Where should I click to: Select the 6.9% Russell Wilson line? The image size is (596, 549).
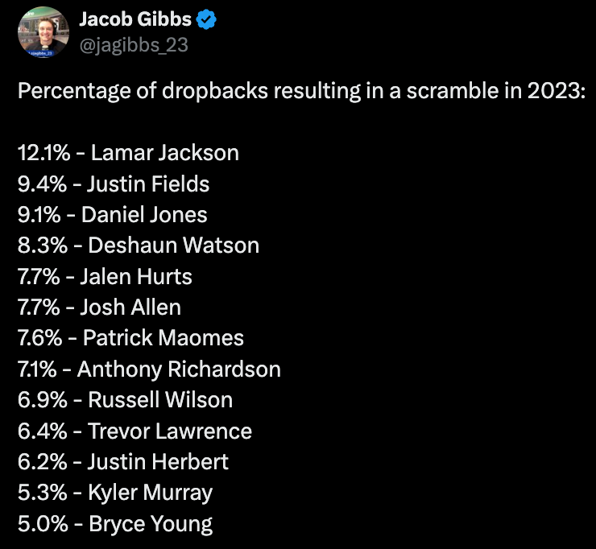point(125,400)
